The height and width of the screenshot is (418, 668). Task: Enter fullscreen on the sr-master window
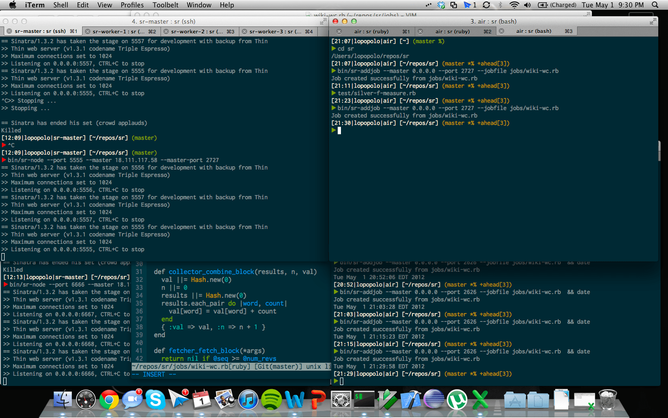pos(323,21)
